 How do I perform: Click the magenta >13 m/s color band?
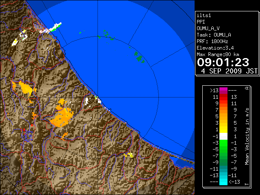(x=223, y=91)
